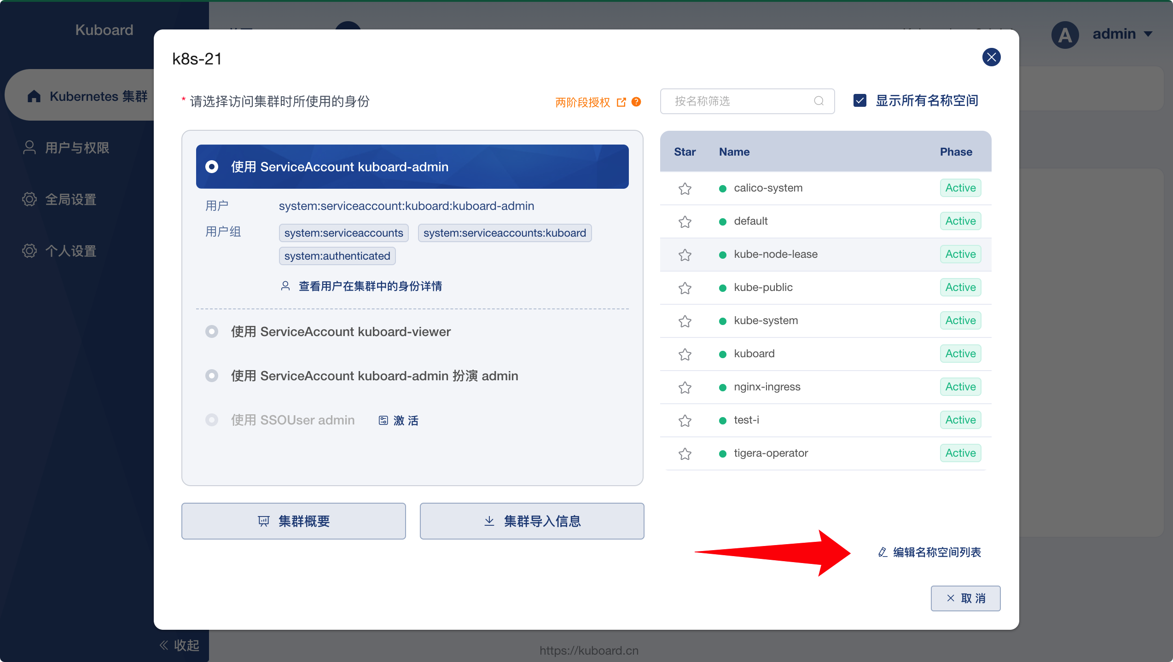The height and width of the screenshot is (662, 1173).
Task: Click the system:serviceaccount:kuboard:kuboard-admin user value
Action: (x=406, y=206)
